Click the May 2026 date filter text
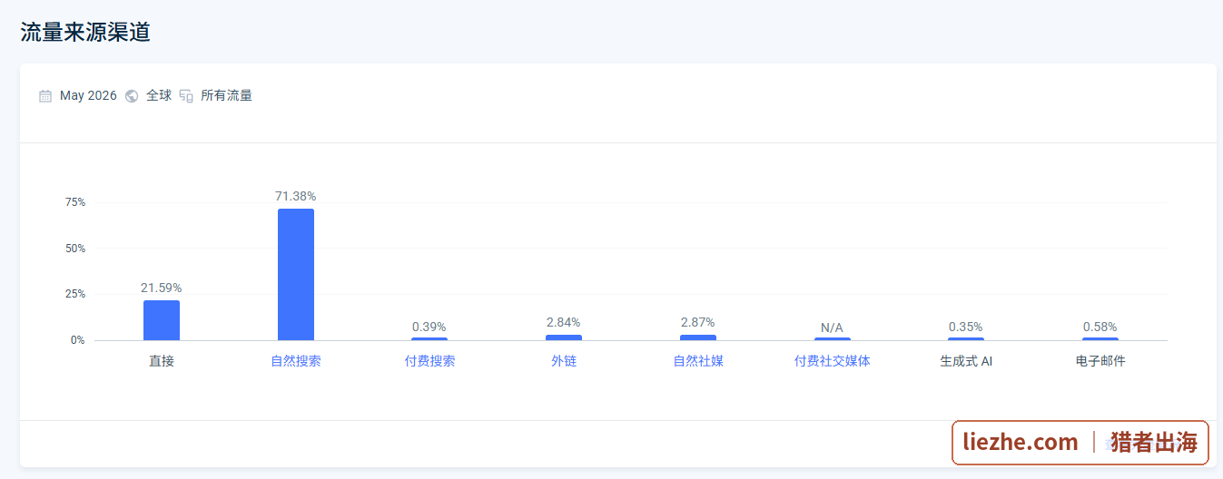This screenshot has height=479, width=1223. pos(88,96)
